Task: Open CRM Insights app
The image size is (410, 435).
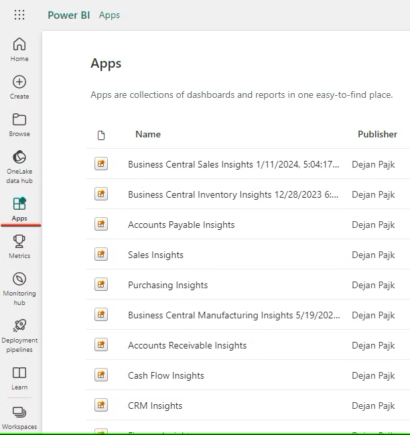Action: 155,406
